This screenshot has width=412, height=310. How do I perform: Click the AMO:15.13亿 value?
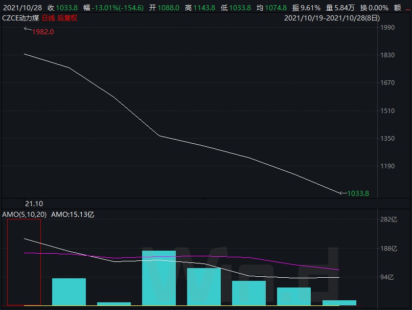(x=73, y=214)
